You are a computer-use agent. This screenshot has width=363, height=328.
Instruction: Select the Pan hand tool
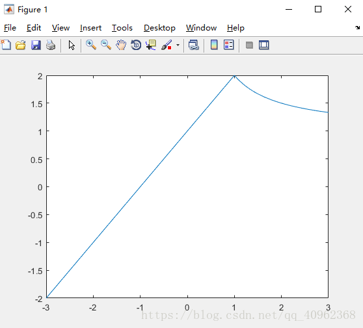121,45
